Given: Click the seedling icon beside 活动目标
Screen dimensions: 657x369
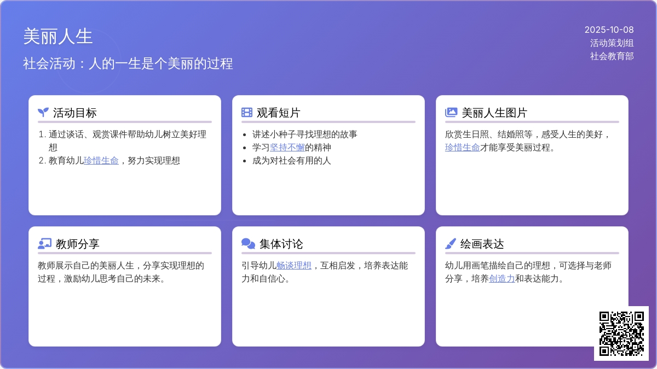Looking at the screenshot, I should 43,113.
